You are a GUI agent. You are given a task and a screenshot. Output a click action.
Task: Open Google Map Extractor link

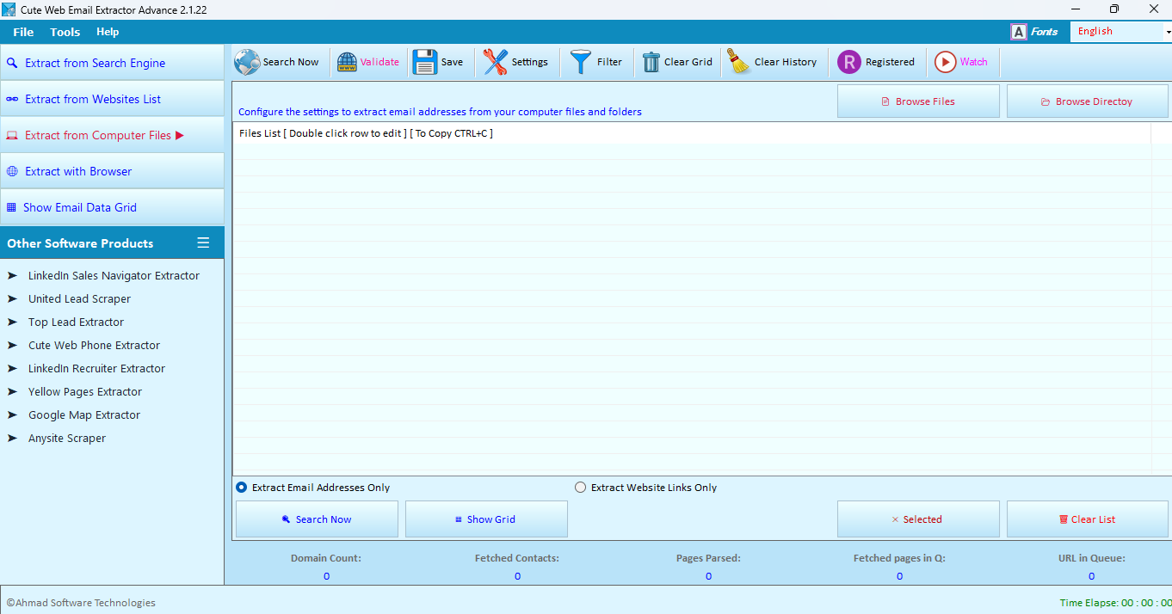[x=84, y=414]
